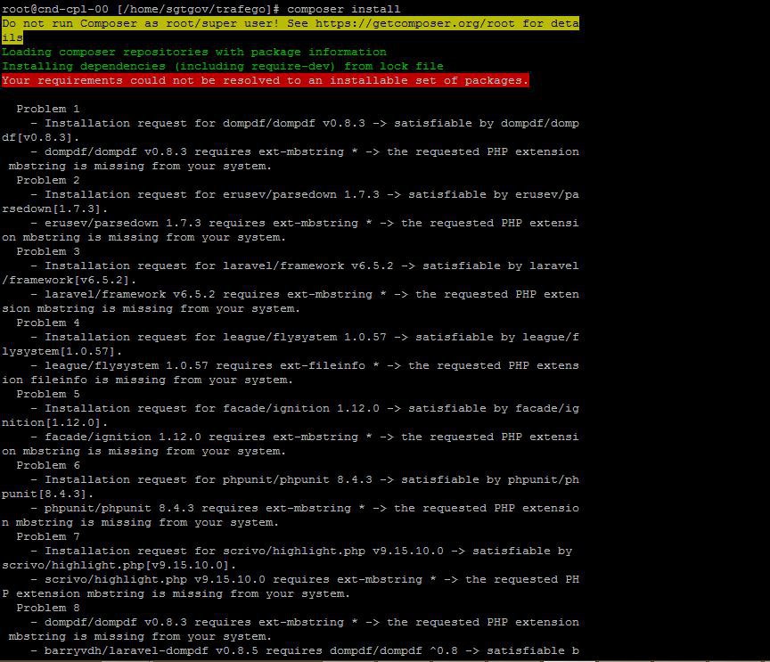770x662 pixels.
Task: Click the red 'Your requirements could not be resolved' error
Action: click(266, 80)
